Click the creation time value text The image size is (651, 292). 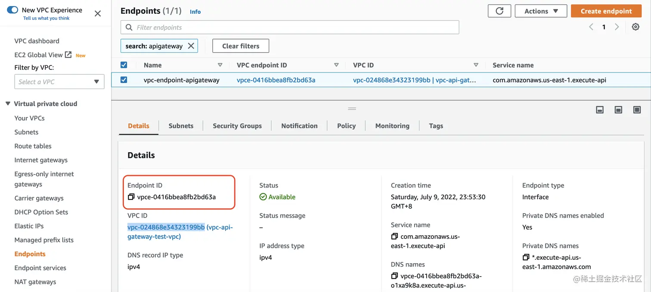pyautogui.click(x=438, y=202)
